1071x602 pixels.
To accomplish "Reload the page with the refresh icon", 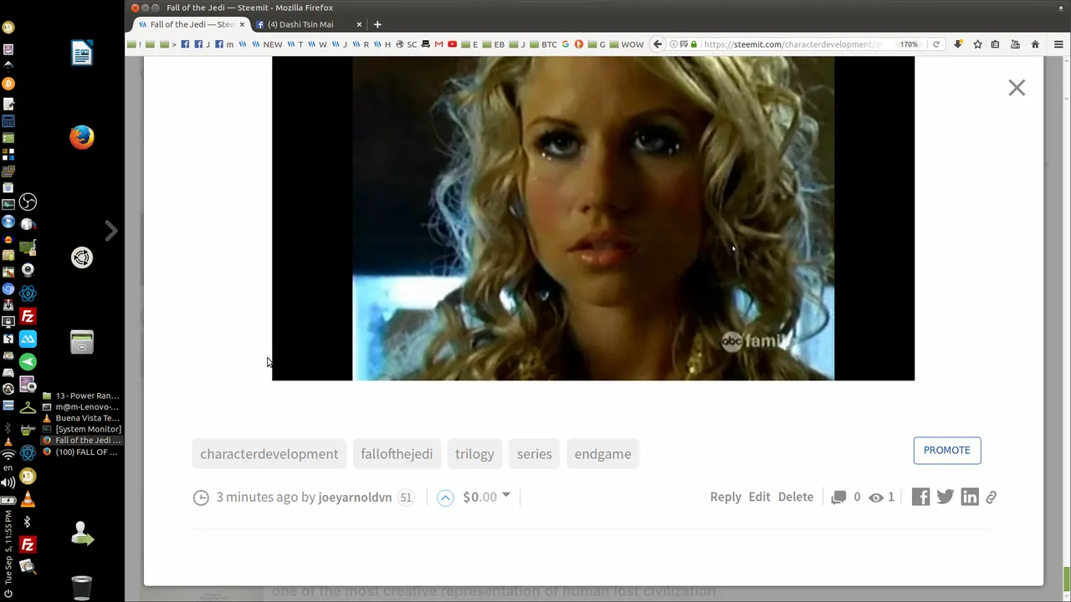I will (x=936, y=44).
